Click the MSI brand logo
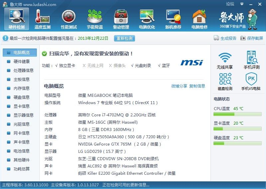The height and width of the screenshot is (189, 266). pyautogui.click(x=192, y=63)
